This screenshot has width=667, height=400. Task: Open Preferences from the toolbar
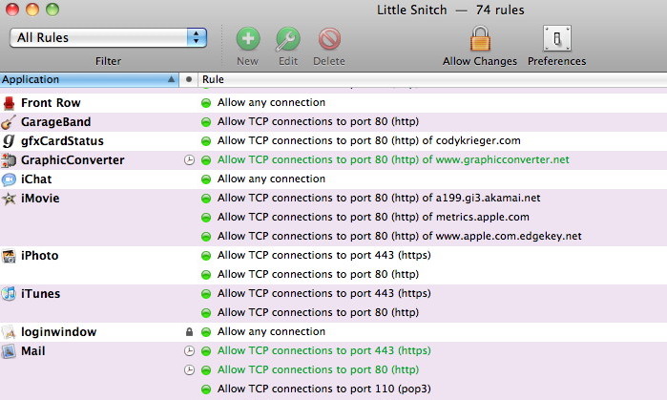557,38
